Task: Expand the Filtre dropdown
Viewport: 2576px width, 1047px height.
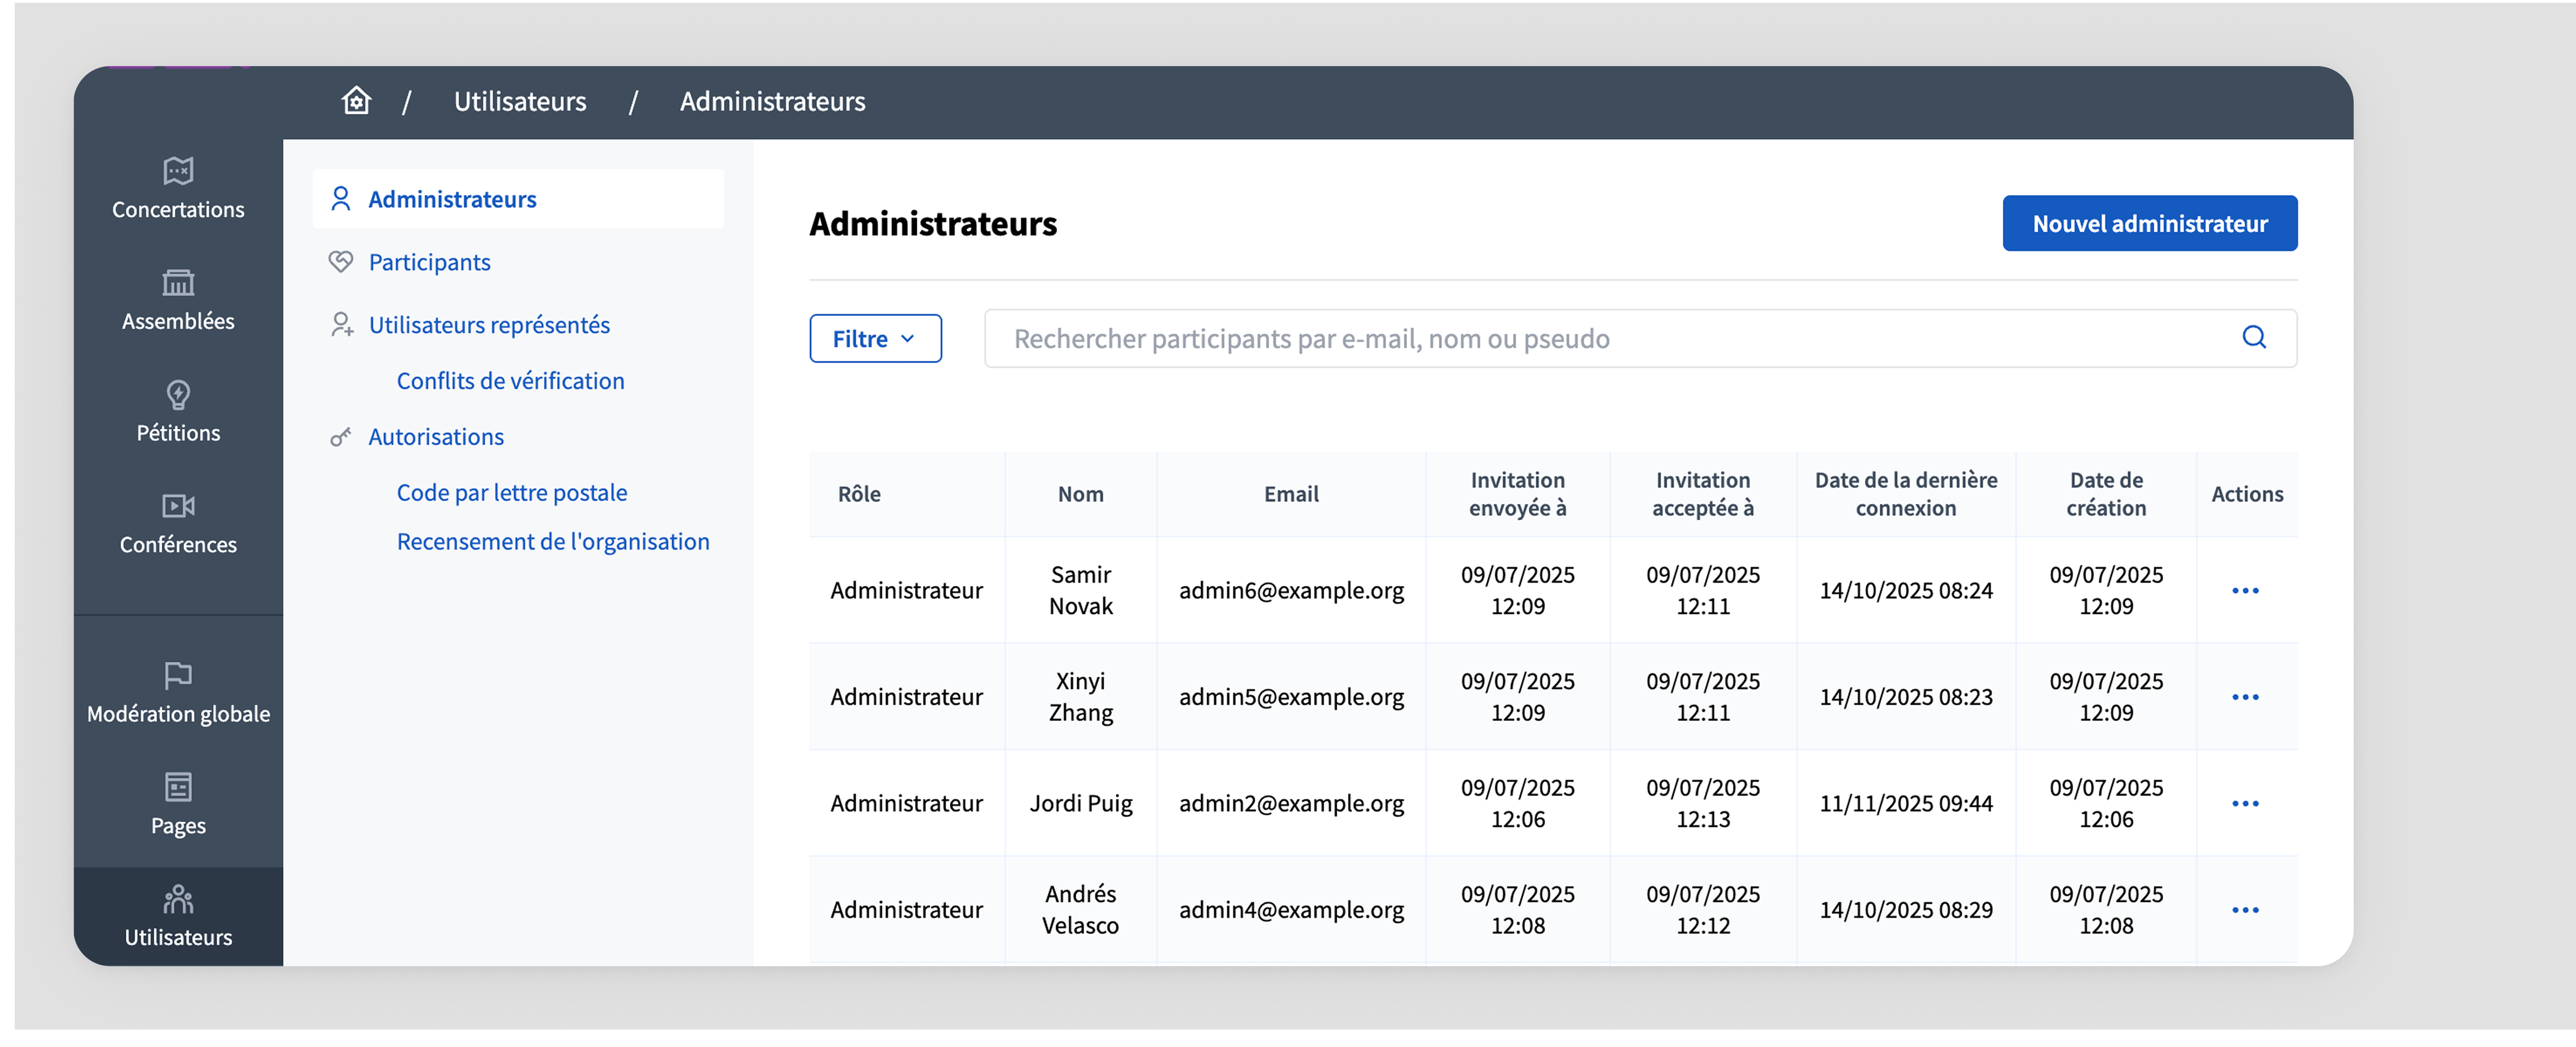Action: coord(875,339)
